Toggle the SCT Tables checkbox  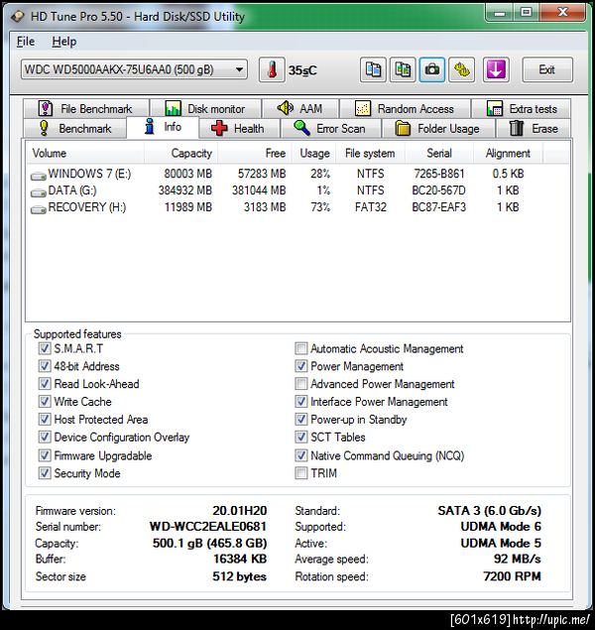(x=301, y=438)
